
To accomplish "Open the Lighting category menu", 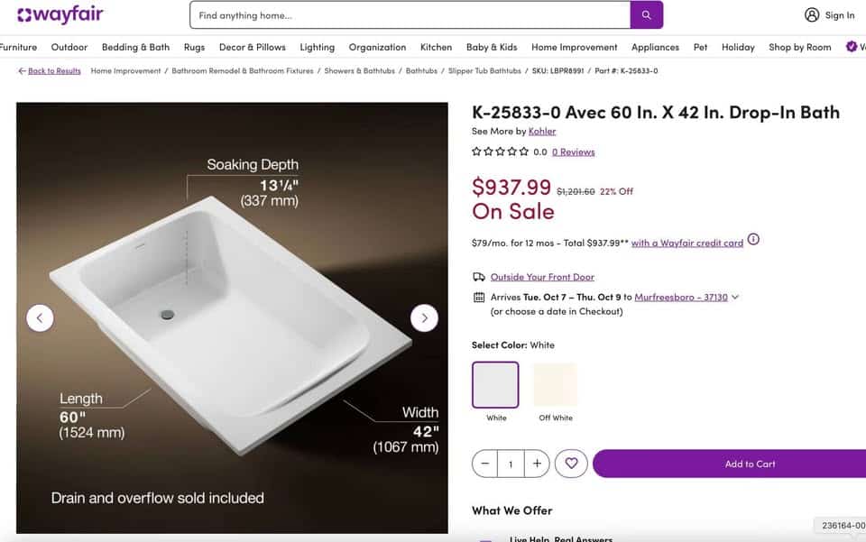I will click(x=317, y=47).
